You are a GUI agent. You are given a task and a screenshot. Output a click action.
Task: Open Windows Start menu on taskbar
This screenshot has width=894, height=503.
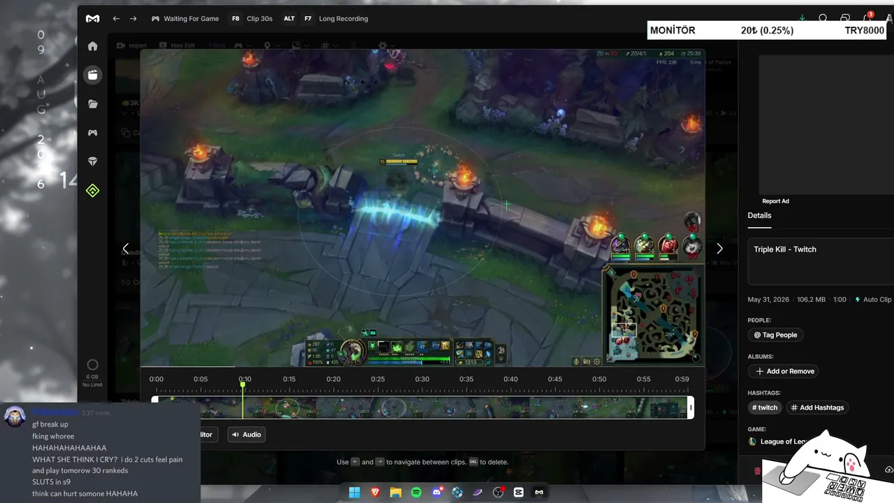tap(354, 492)
